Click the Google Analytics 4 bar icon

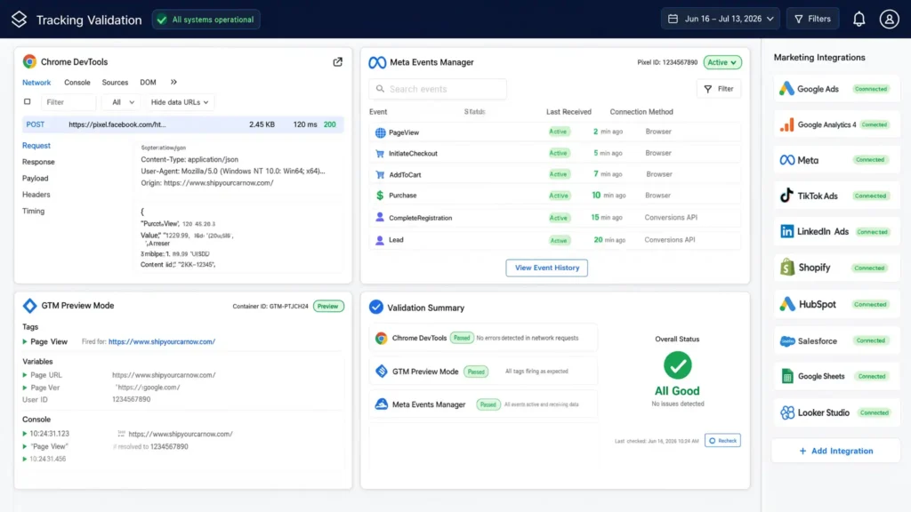coord(786,124)
